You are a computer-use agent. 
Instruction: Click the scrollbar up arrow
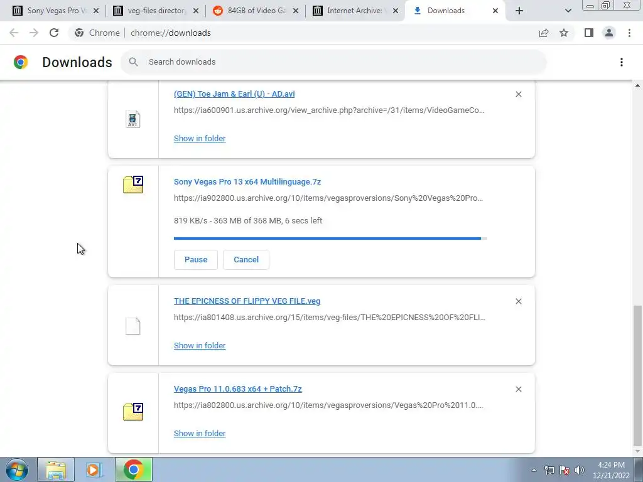(637, 85)
